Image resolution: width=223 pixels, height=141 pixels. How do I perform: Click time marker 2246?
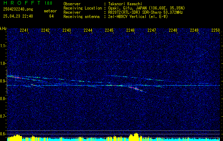(130, 30)
